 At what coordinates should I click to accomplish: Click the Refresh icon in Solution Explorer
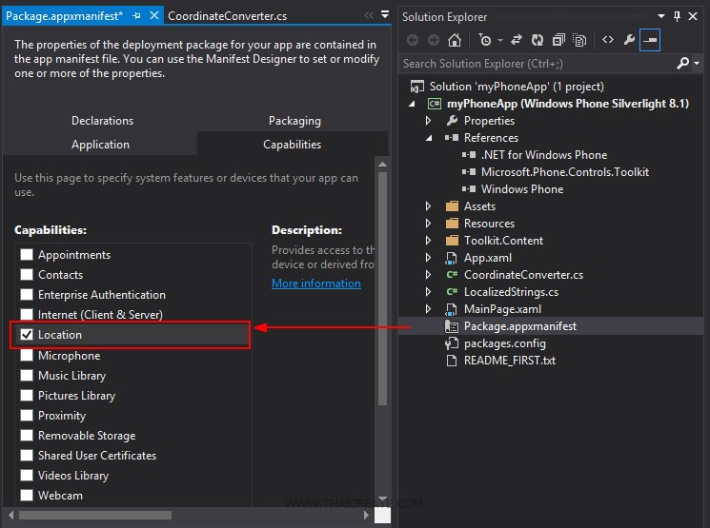tap(538, 40)
